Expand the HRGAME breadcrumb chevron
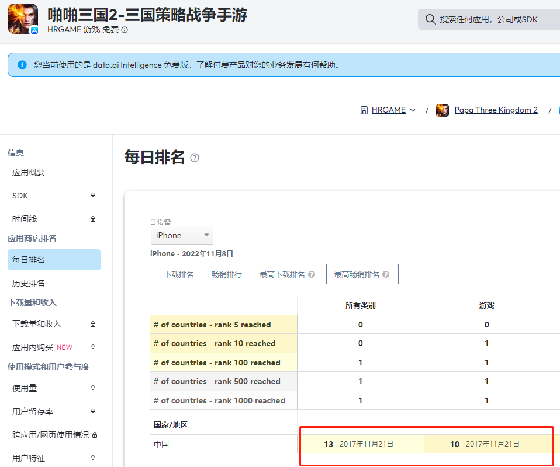The image size is (560, 467). coord(413,110)
